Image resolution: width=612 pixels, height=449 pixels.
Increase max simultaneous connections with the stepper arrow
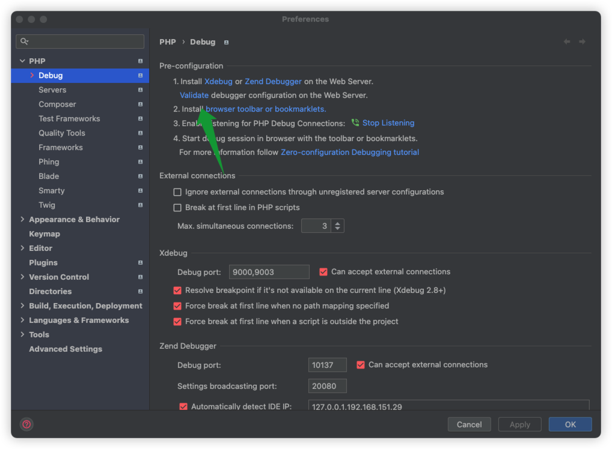click(x=337, y=223)
